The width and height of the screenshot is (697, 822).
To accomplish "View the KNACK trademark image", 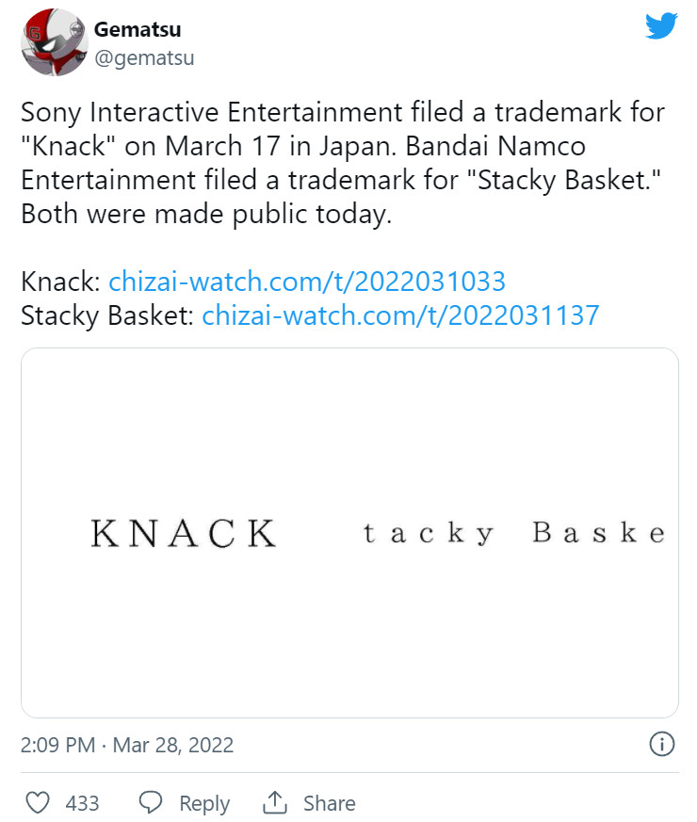I will (184, 533).
